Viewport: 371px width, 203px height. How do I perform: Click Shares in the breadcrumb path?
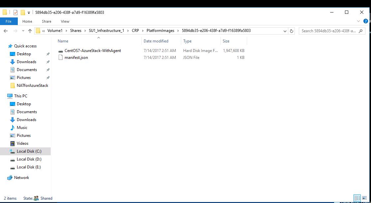coord(75,31)
